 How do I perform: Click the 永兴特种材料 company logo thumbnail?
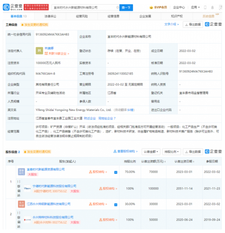(x=27, y=220)
